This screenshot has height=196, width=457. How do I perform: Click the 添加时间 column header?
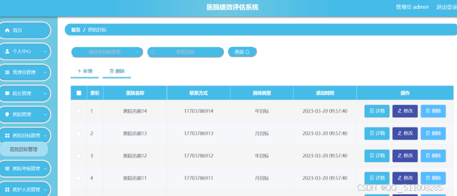coord(325,93)
